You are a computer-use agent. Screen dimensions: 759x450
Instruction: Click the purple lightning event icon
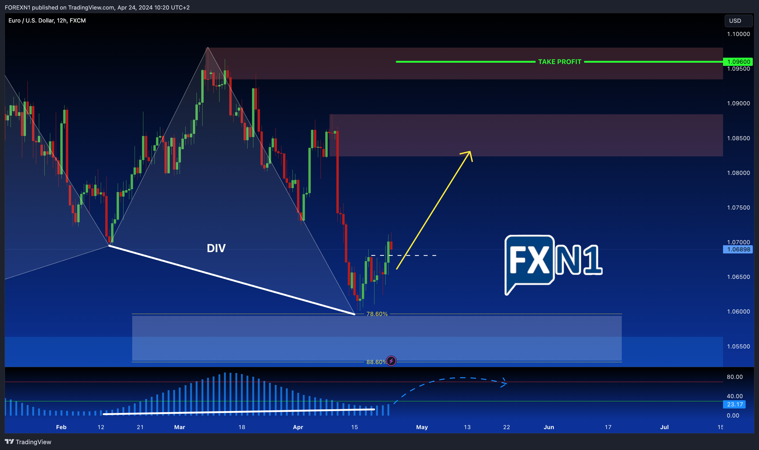391,361
